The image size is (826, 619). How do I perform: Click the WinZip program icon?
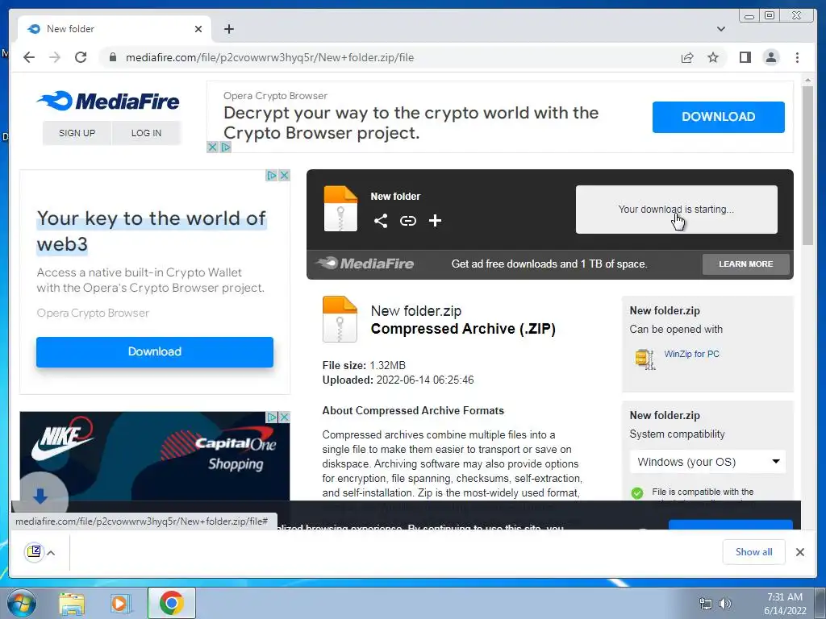pos(645,359)
